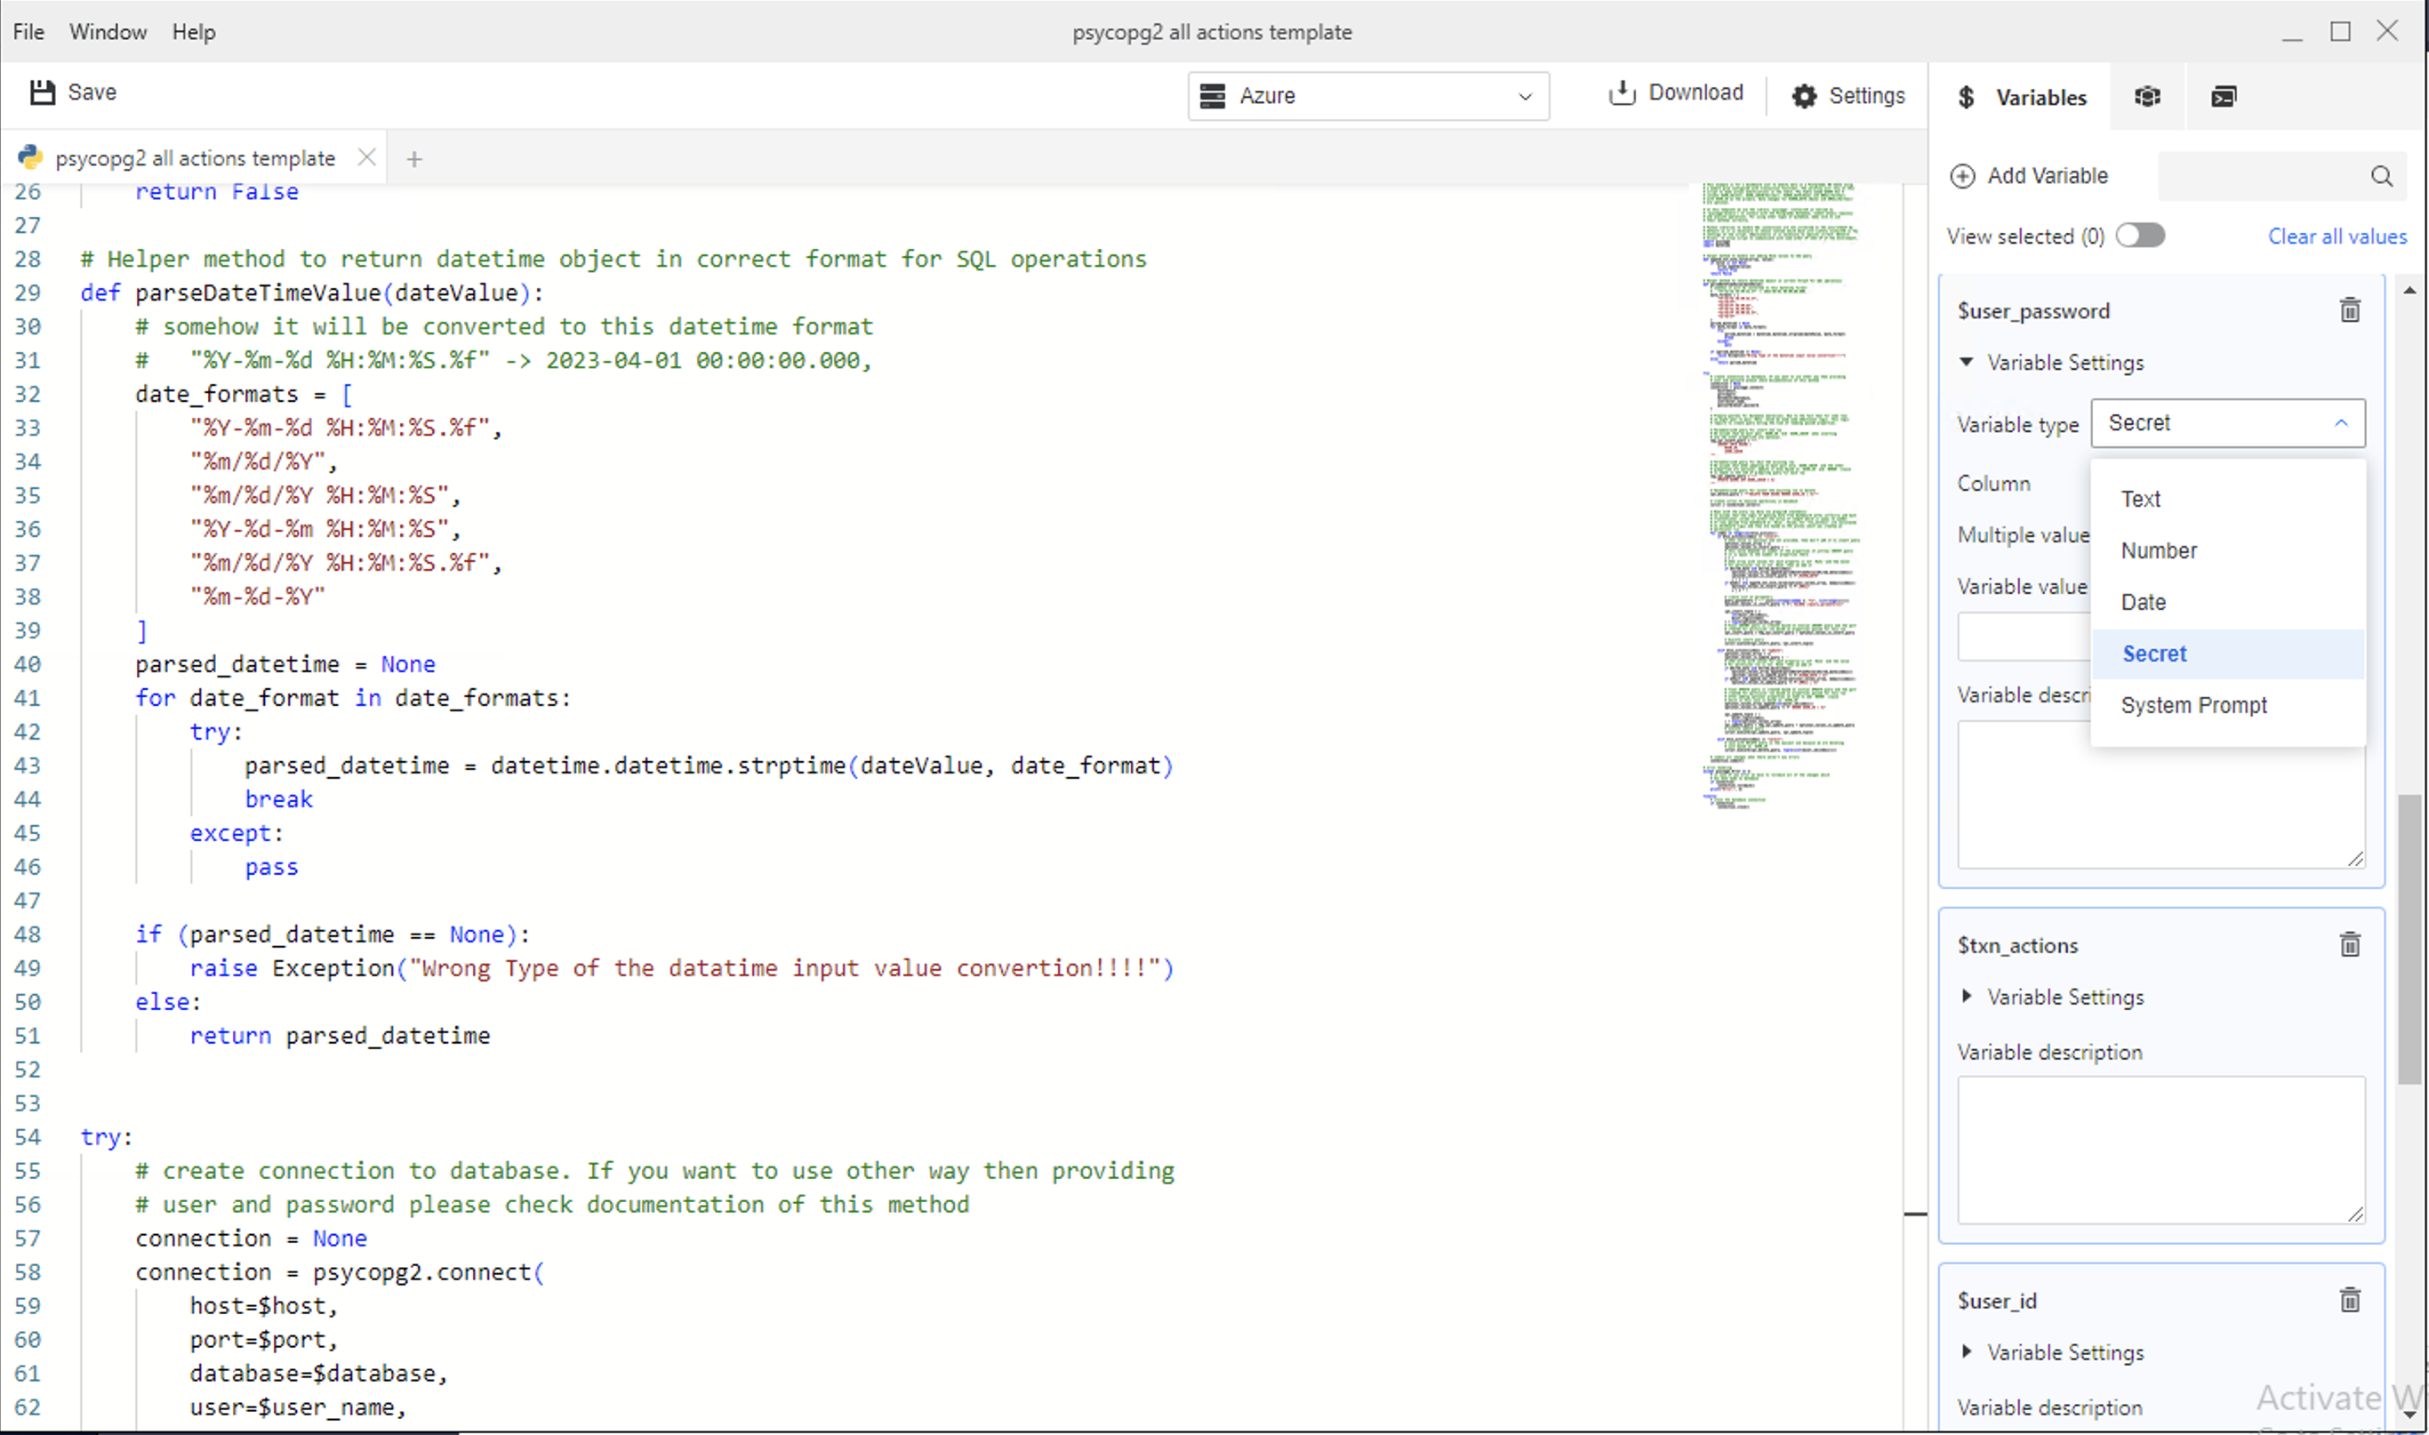
Task: Click the magnifier icon in the variable search box
Action: 2381,176
